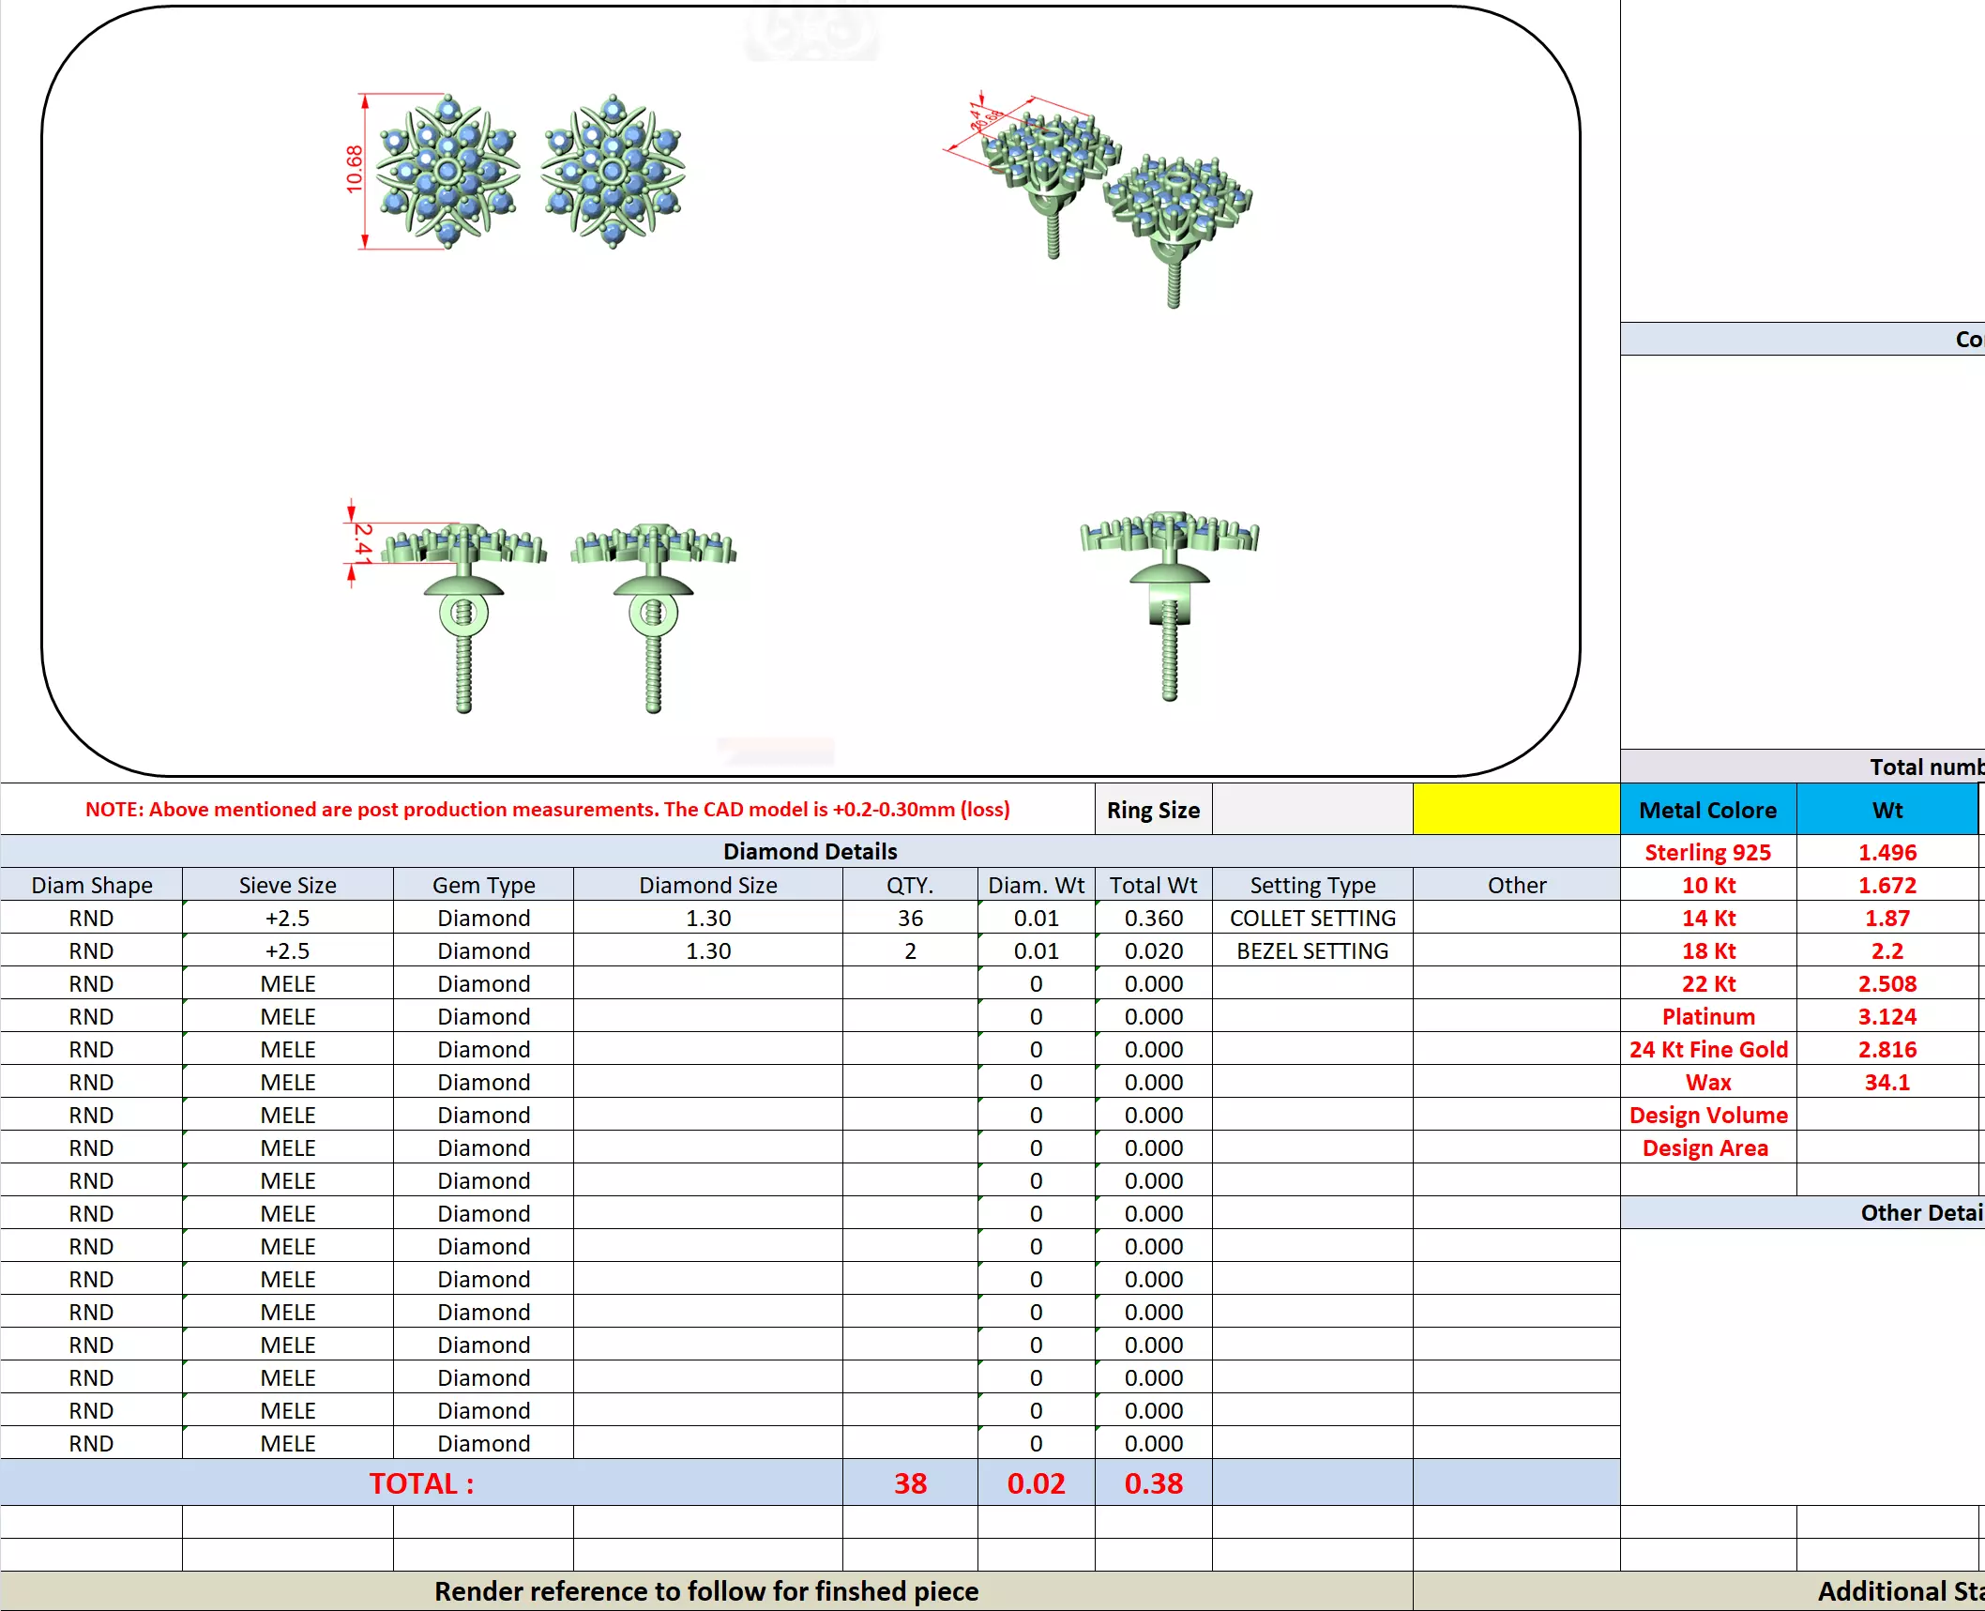The height and width of the screenshot is (1611, 1985).
Task: Click the Diamond Details header
Action: click(x=810, y=851)
